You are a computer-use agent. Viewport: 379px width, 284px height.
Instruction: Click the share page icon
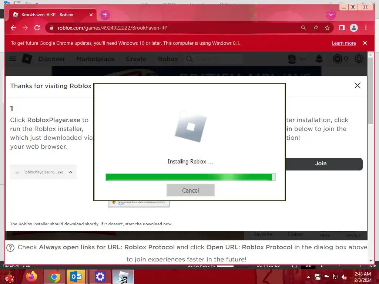tap(315, 28)
